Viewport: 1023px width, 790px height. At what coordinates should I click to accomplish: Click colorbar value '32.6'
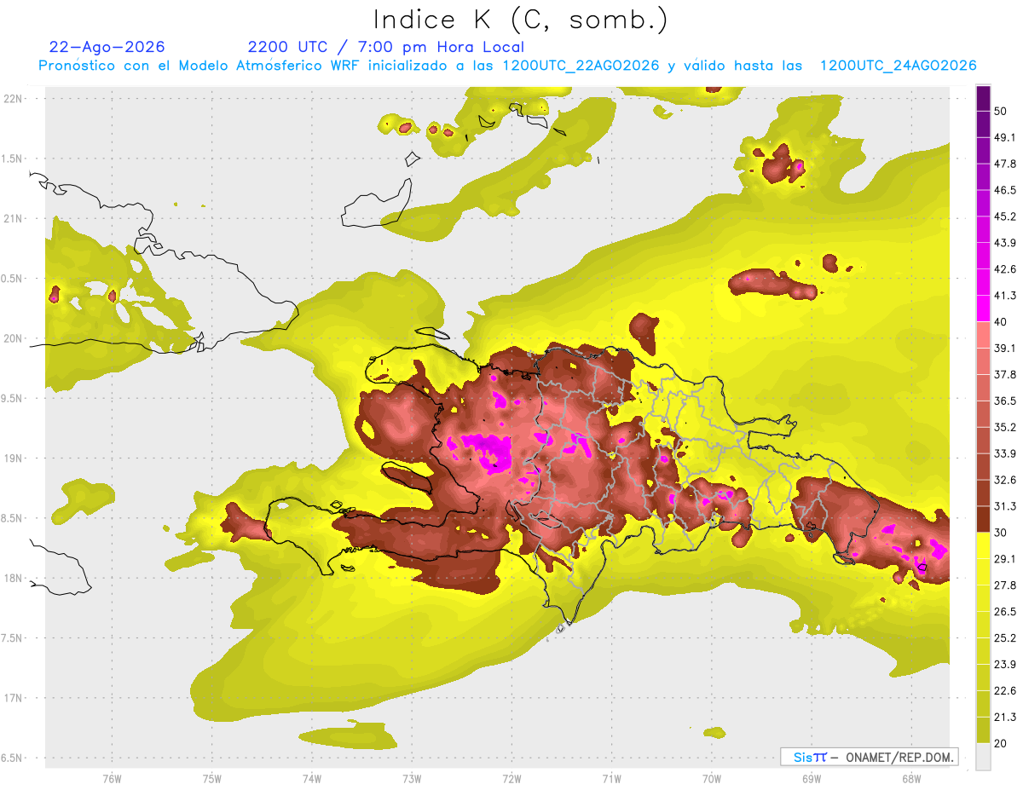point(1004,480)
